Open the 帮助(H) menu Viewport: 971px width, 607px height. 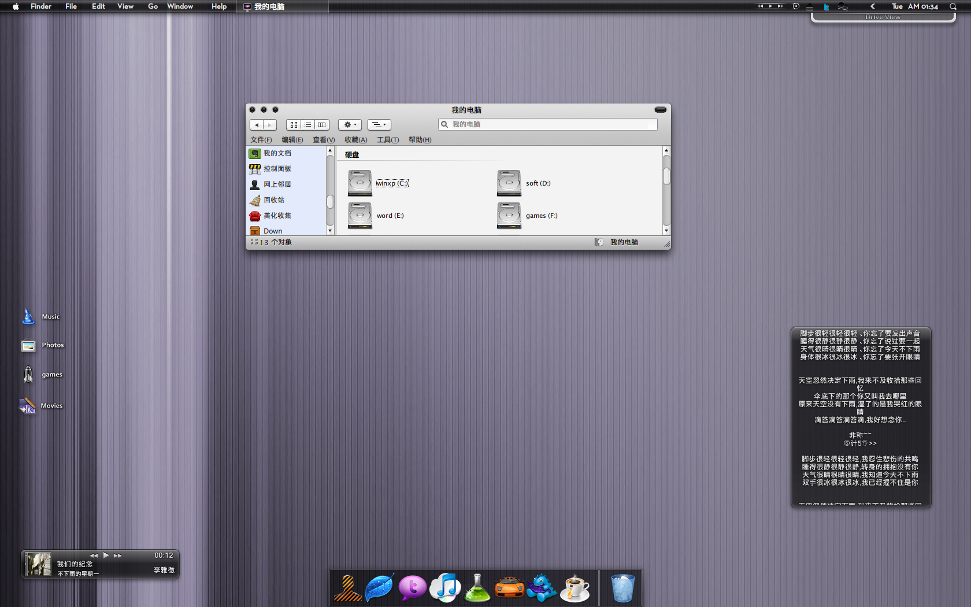[x=420, y=140]
